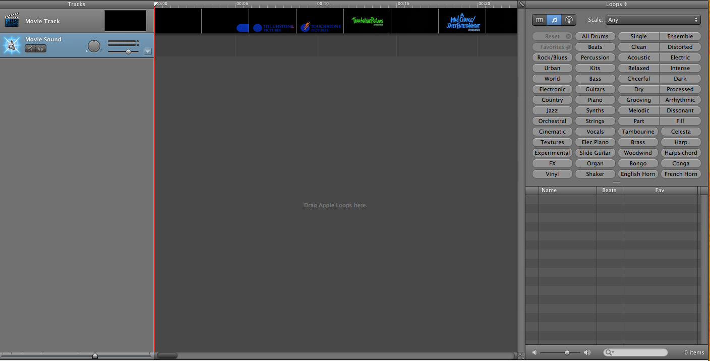Click the 00:10 mark on the ruler
The width and height of the screenshot is (710, 361).
pyautogui.click(x=323, y=4)
